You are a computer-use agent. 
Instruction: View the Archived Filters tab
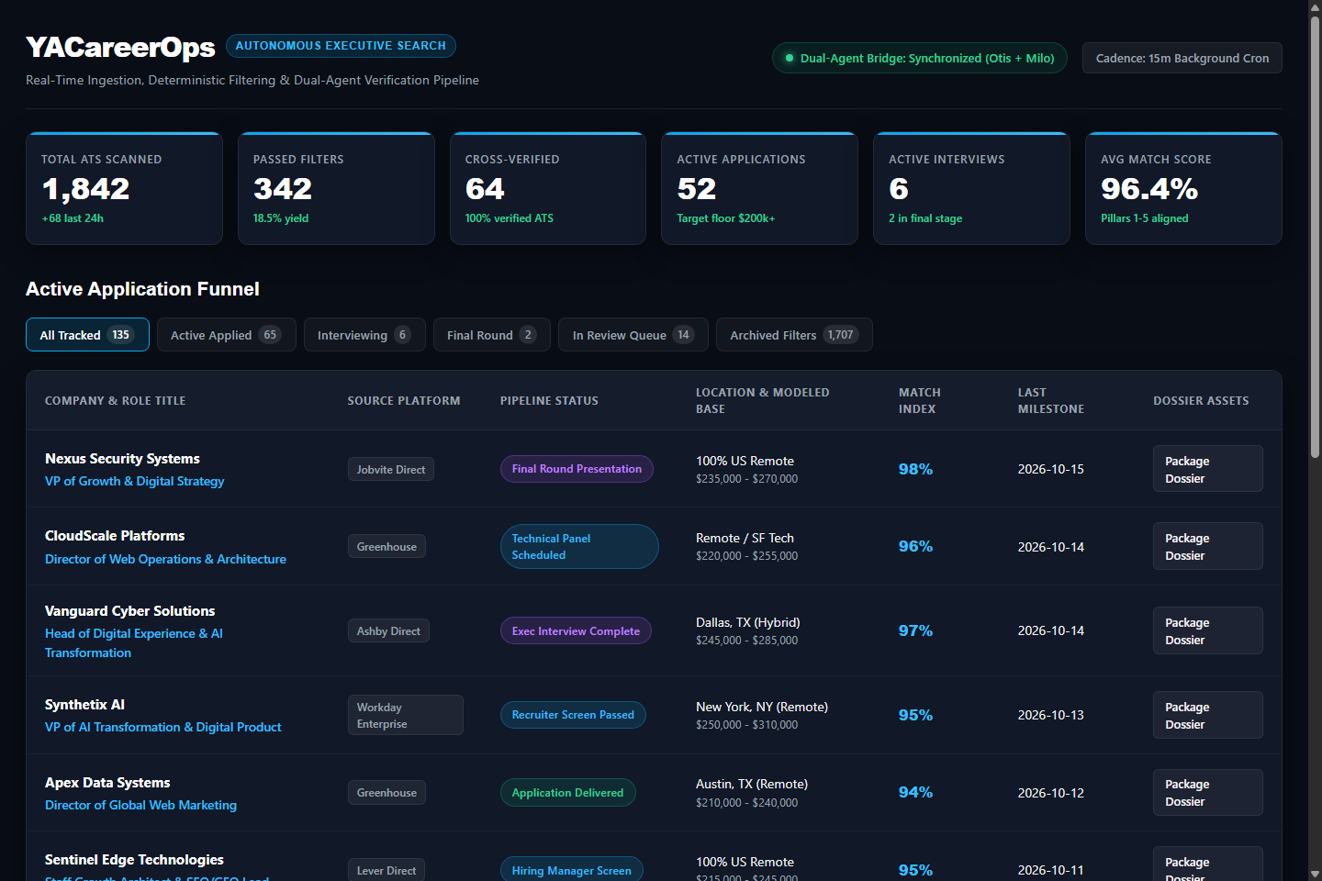pyautogui.click(x=794, y=335)
